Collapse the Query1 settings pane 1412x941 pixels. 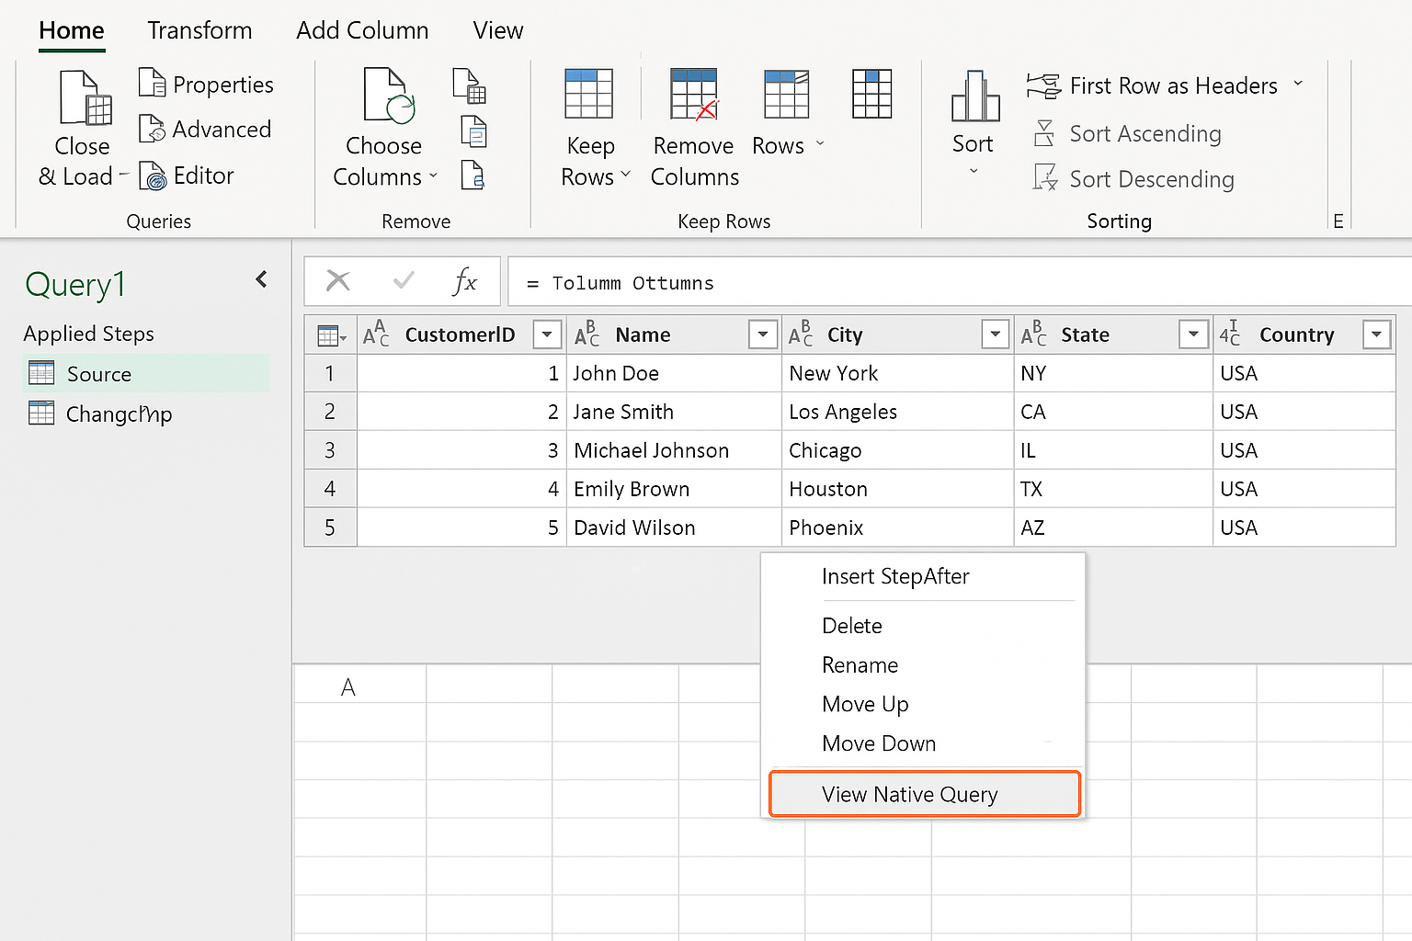(262, 279)
